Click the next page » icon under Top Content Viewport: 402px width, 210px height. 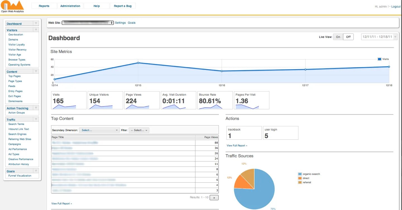point(214,197)
